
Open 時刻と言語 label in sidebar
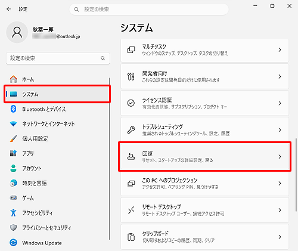coord(35,183)
